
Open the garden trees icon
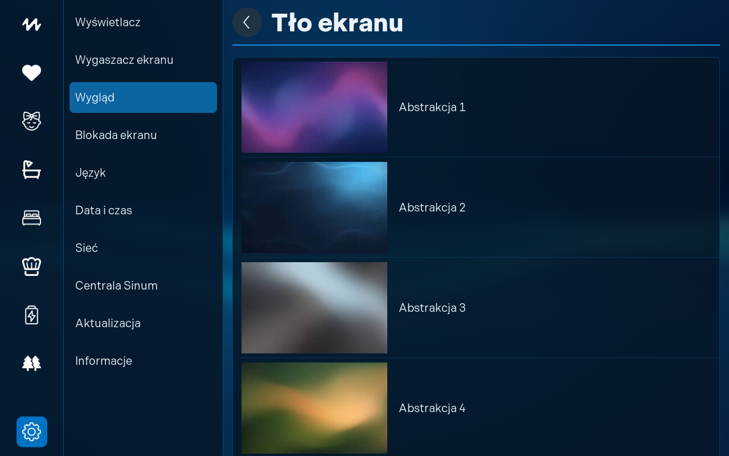point(31,363)
